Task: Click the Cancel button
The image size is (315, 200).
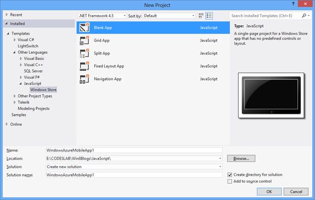Action: click(296, 192)
